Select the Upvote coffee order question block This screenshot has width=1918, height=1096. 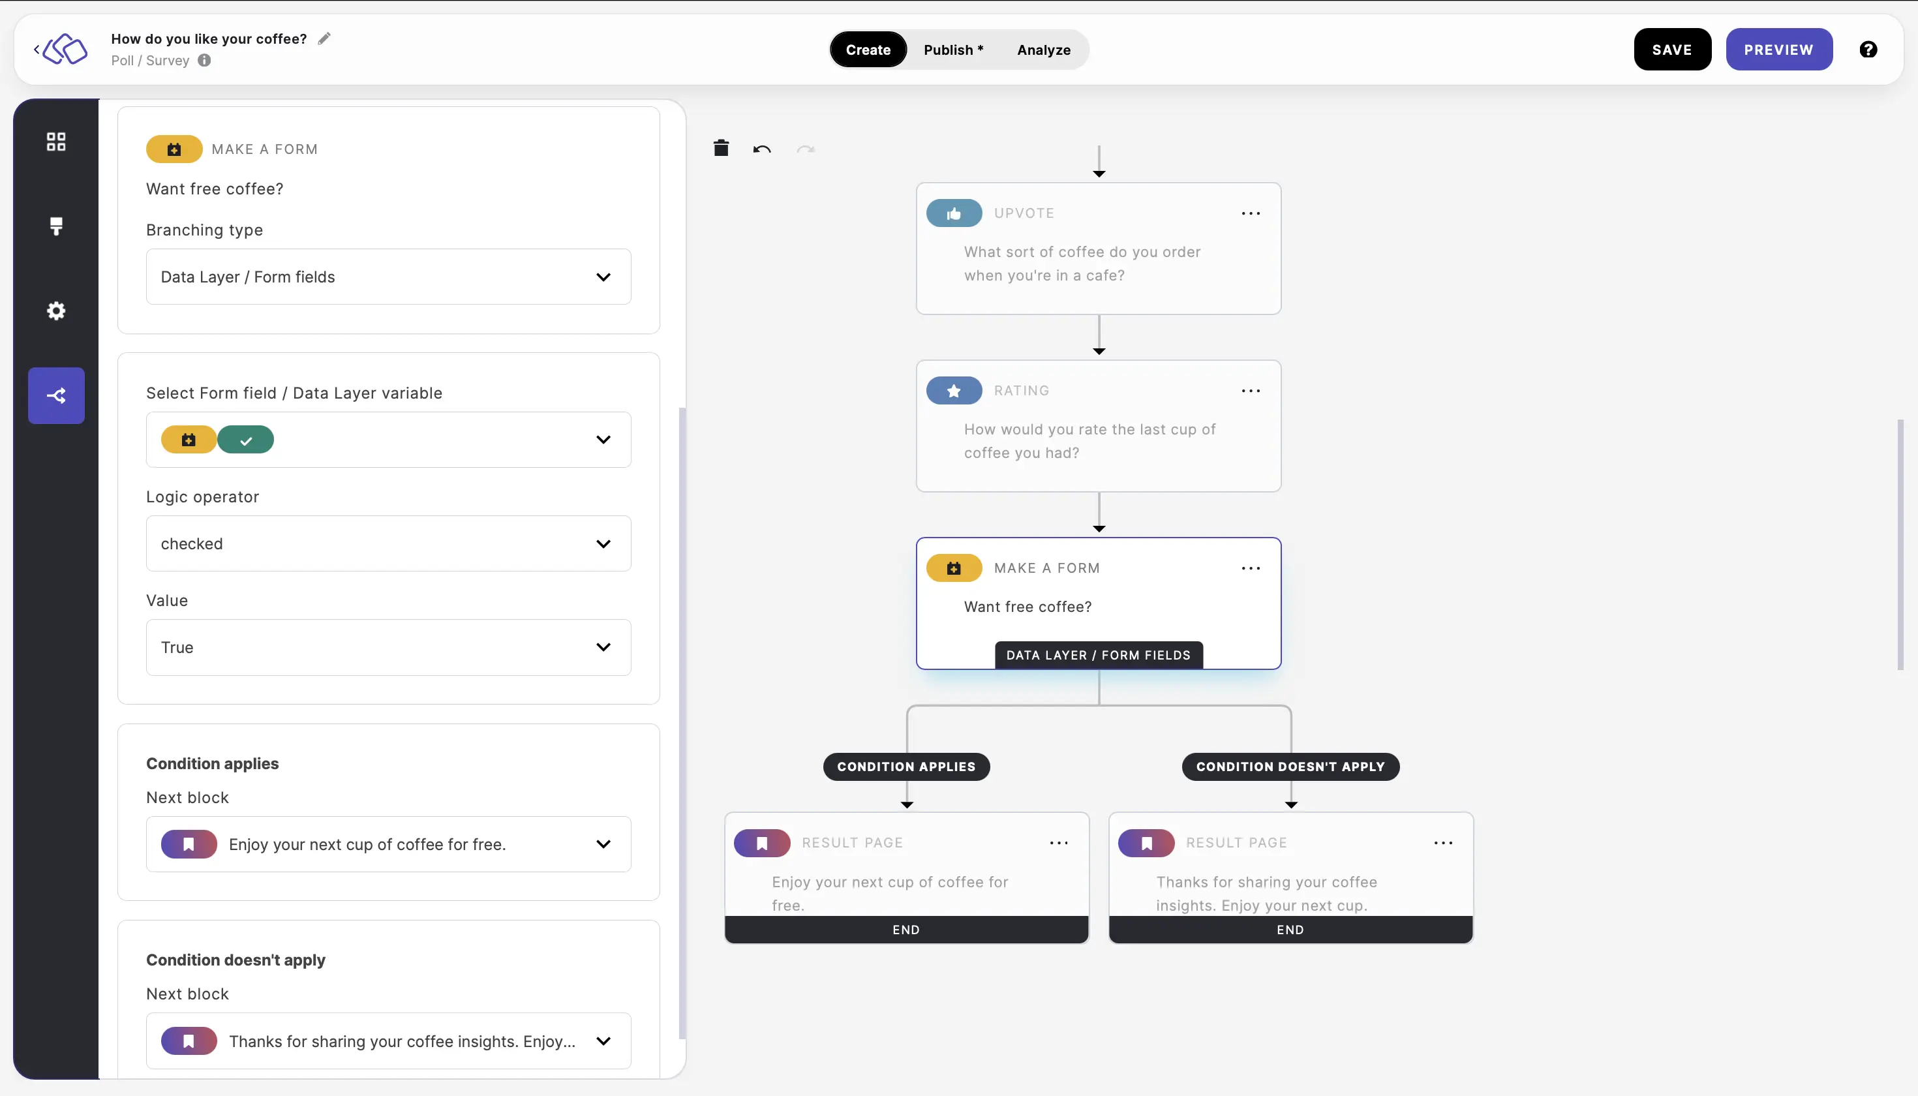pos(1098,249)
